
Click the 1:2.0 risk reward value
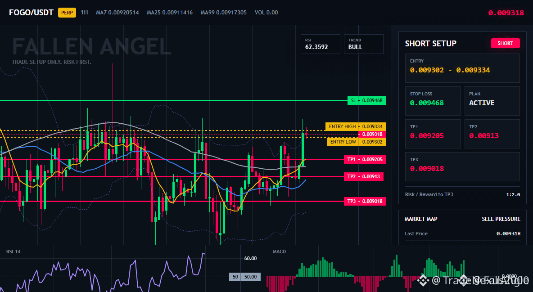(x=513, y=195)
